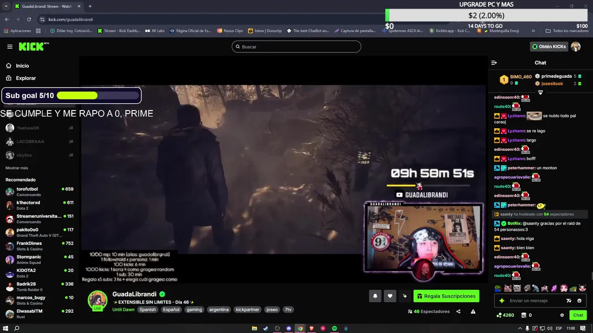Expand the gifters leaderboard chevron in chat
The width and height of the screenshot is (593, 333).
(x=540, y=92)
